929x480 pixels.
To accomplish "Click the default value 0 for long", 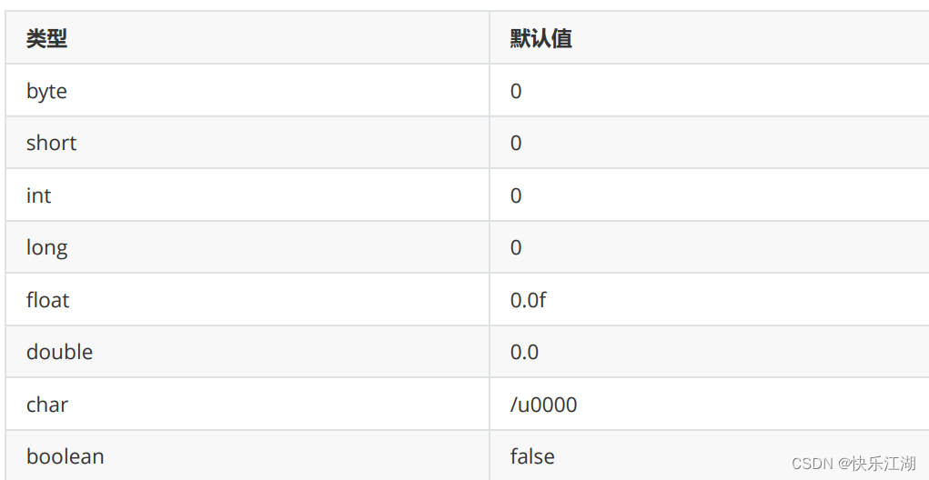I will coord(515,247).
